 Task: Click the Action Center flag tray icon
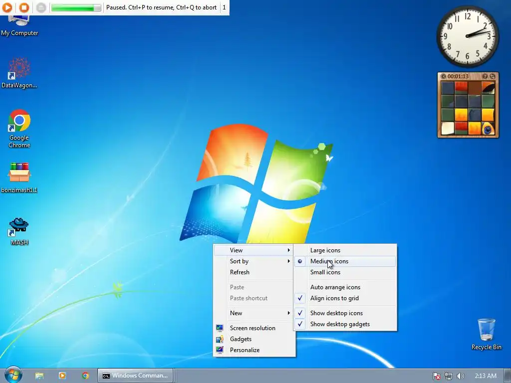[x=436, y=376]
